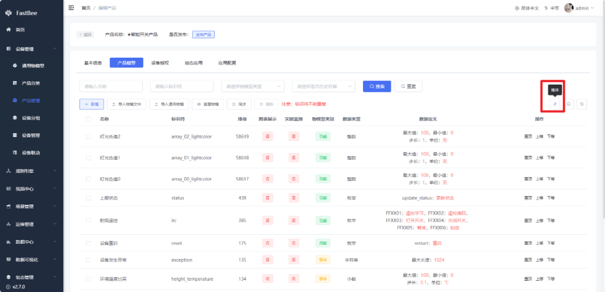Expand the 数据中心 sidebar menu

(31, 242)
